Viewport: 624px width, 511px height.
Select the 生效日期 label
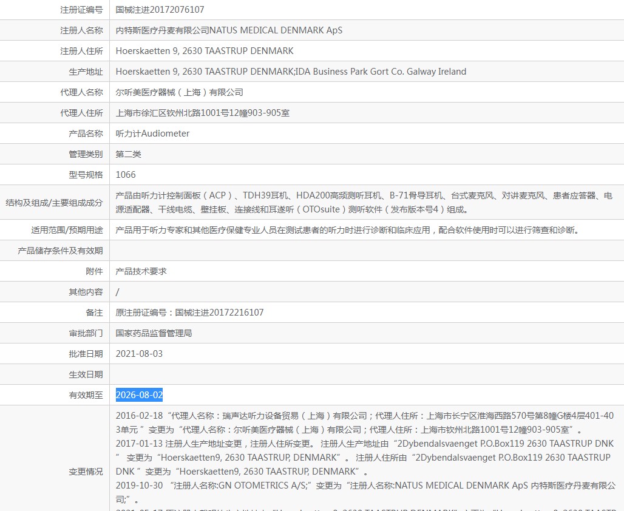86,374
